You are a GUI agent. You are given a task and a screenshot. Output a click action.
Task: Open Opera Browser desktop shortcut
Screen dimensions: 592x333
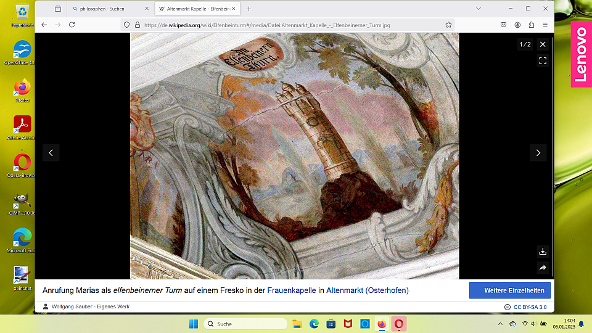pyautogui.click(x=22, y=166)
